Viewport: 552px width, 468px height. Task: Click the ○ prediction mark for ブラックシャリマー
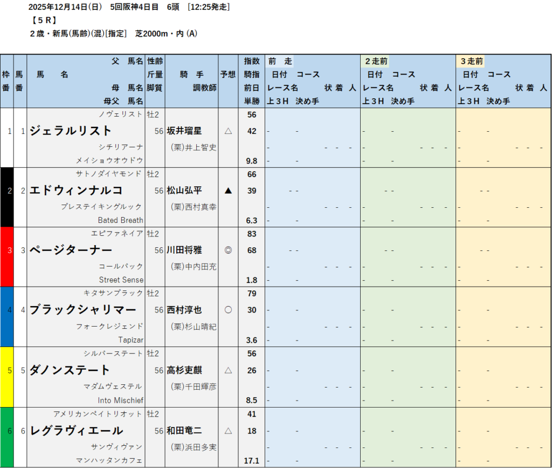click(x=228, y=310)
